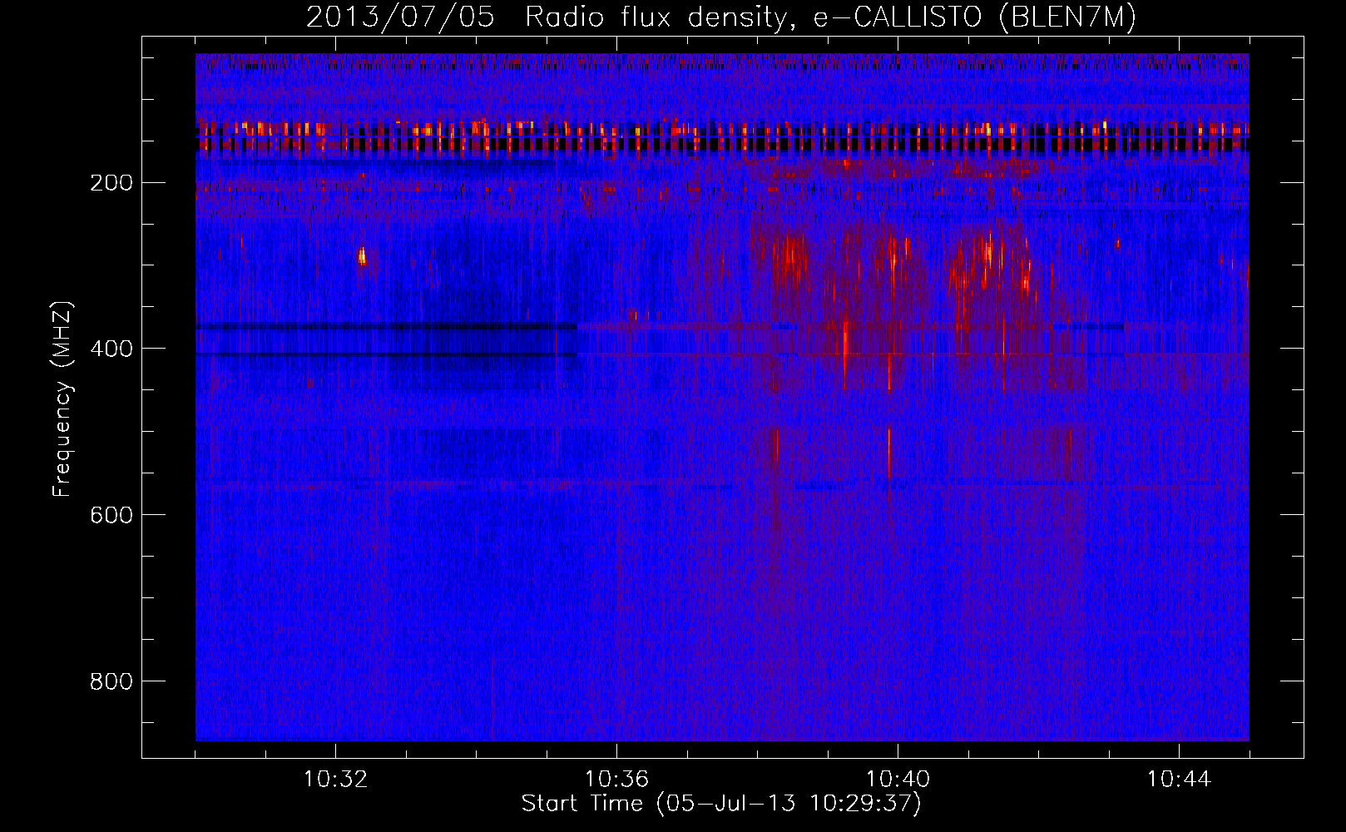The image size is (1346, 832).
Task: Click the 200 MHz frequency tick label
Action: click(x=111, y=182)
